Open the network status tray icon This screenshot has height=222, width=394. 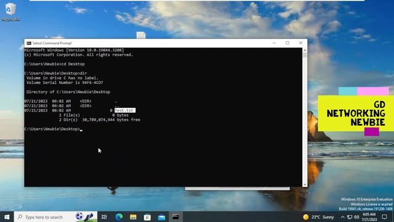point(350,216)
